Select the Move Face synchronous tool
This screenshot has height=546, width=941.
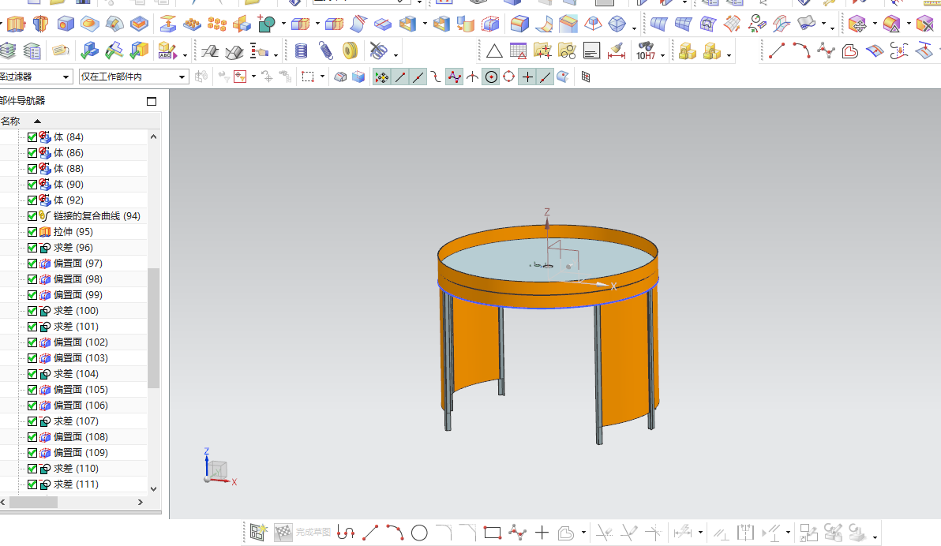pyautogui.click(x=857, y=24)
